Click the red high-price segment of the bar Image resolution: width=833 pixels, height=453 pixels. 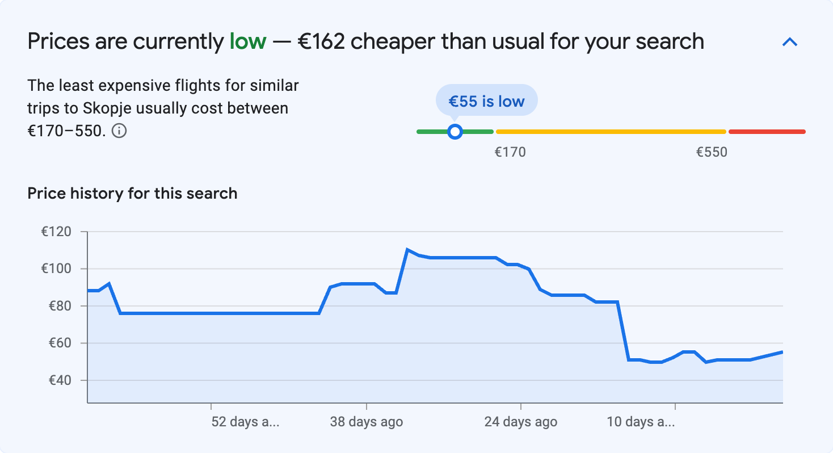point(766,131)
